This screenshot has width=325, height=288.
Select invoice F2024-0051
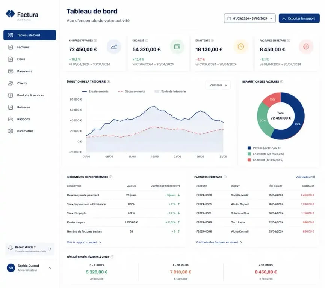[204, 213]
